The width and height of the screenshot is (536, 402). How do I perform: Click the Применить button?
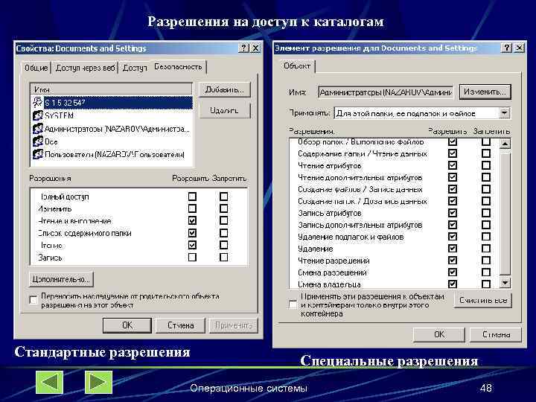point(234,325)
